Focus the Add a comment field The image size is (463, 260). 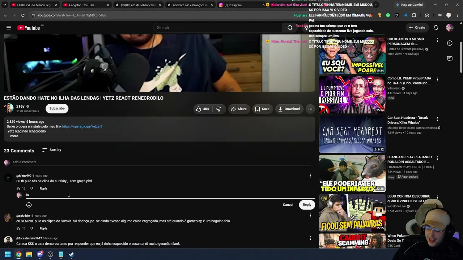(162, 162)
